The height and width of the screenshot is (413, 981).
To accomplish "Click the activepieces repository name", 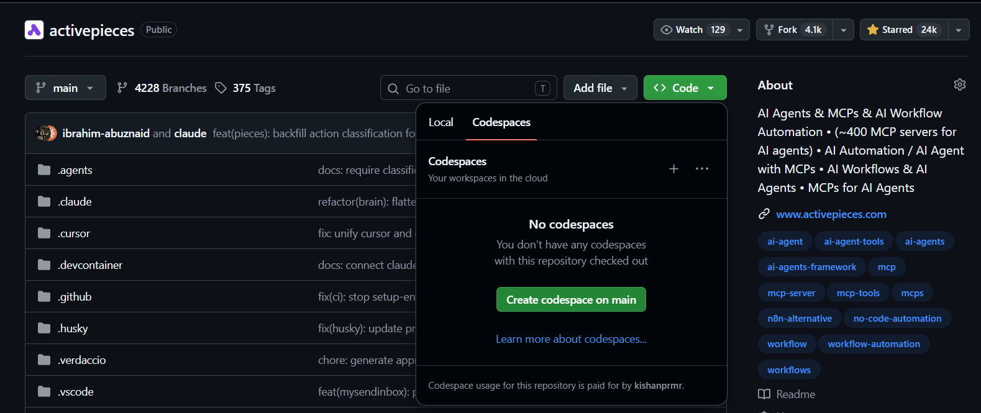I will (x=92, y=30).
